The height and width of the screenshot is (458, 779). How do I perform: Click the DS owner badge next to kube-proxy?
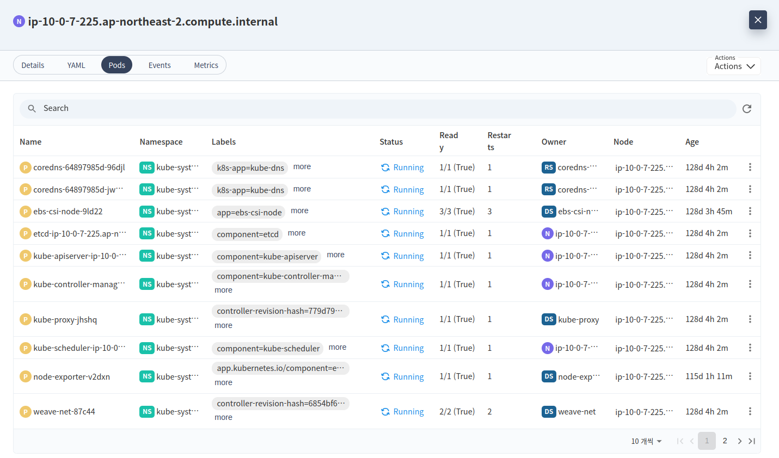click(x=549, y=319)
